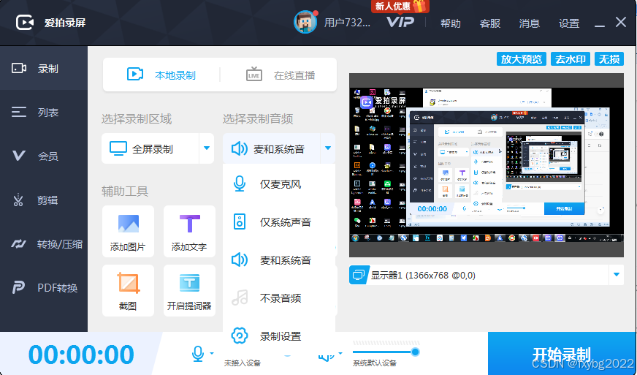Click the 无损 button
This screenshot has height=375, width=637.
click(x=609, y=59)
